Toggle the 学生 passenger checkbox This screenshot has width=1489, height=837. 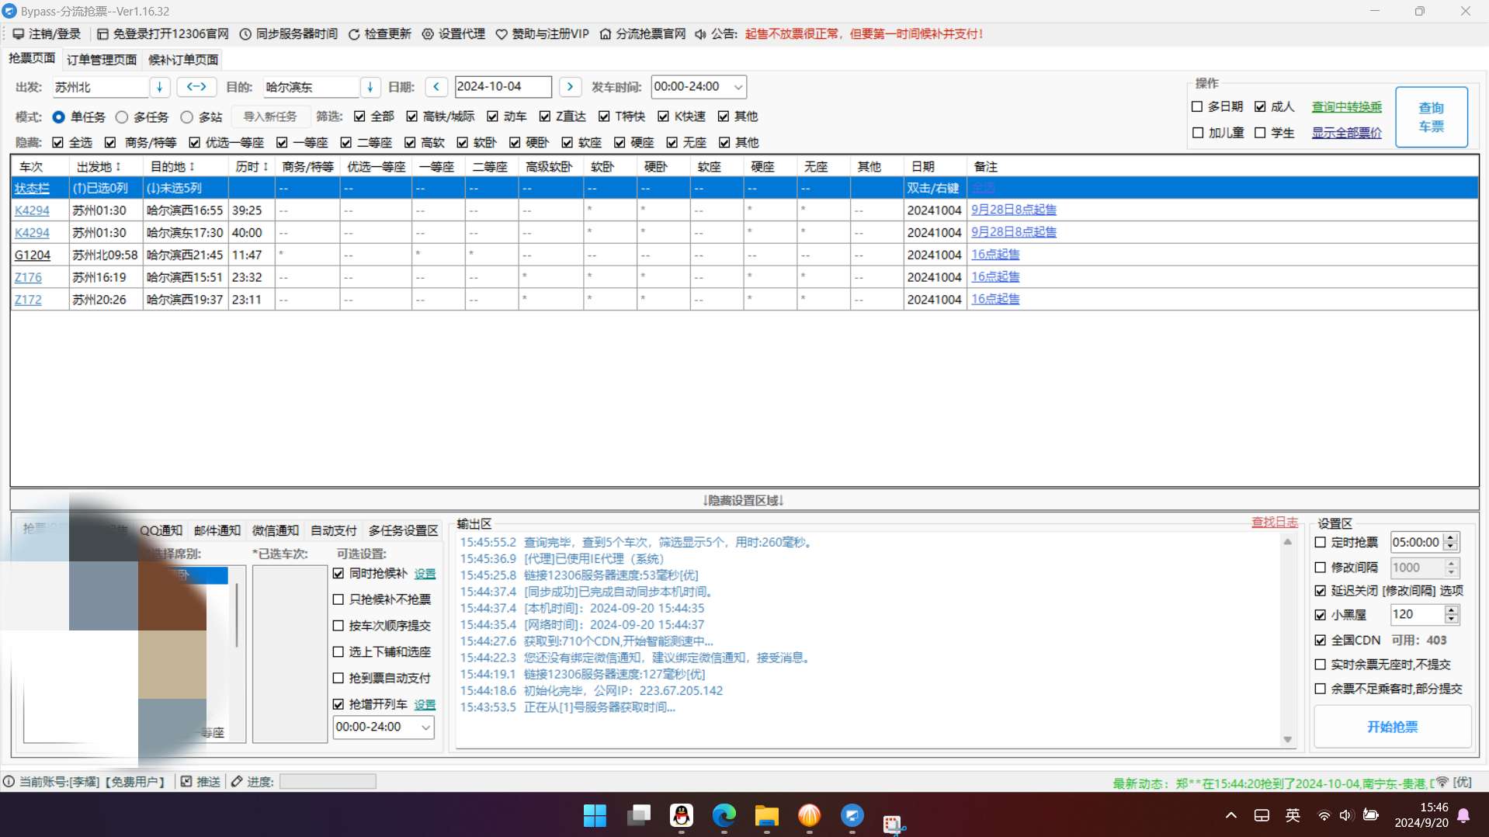click(x=1260, y=134)
